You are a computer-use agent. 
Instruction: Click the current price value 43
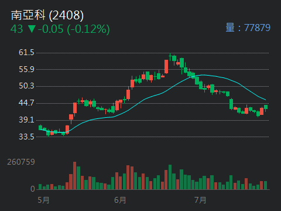click(x=17, y=29)
